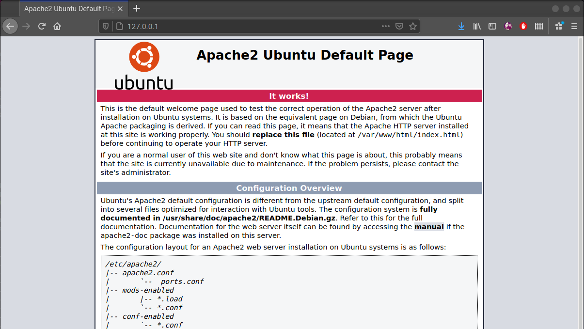584x329 pixels.
Task: Save page to Pocket
Action: pos(399,26)
